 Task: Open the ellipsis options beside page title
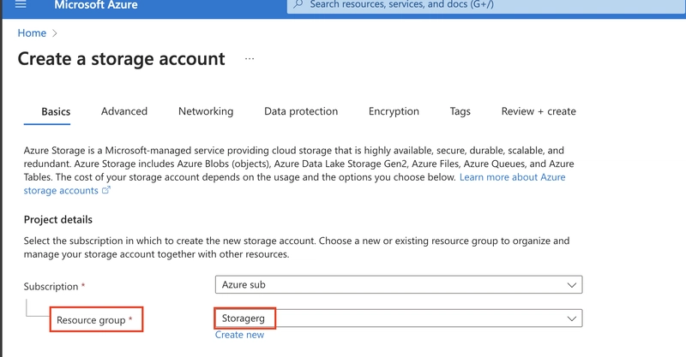(250, 58)
